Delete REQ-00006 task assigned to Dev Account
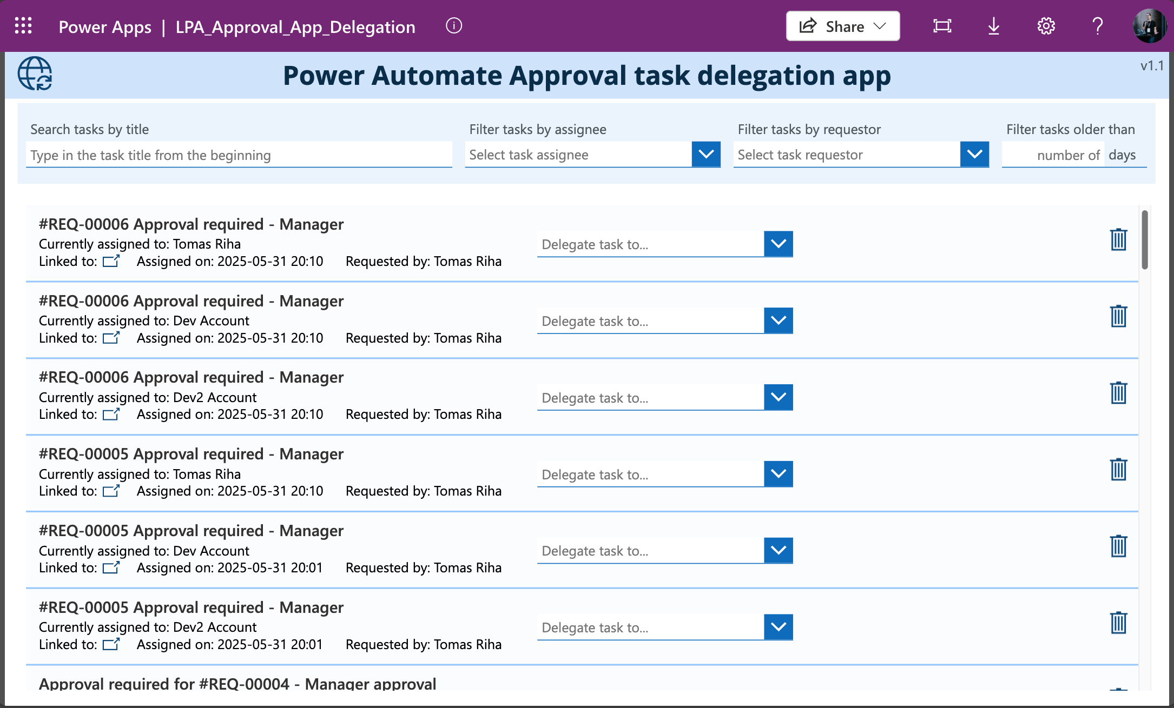The width and height of the screenshot is (1174, 708). 1118,316
